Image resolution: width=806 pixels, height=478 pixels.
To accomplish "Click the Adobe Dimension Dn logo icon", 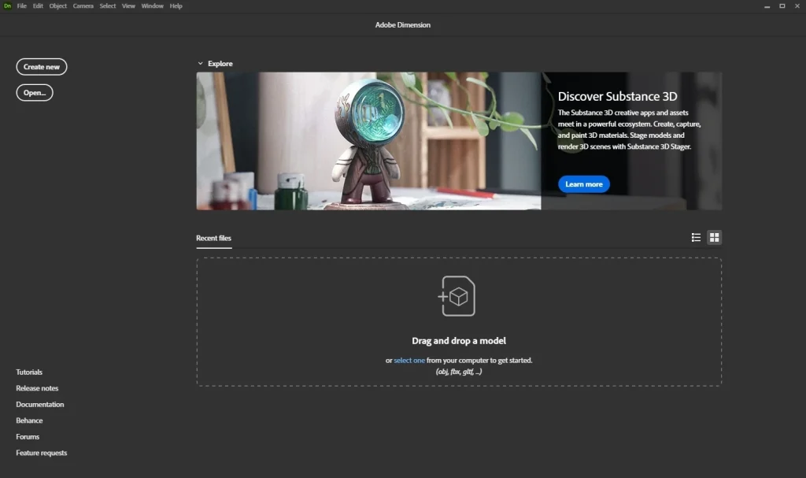I will coord(7,6).
